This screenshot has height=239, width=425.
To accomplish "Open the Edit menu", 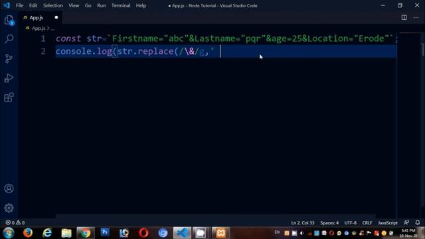I will pos(33,5).
